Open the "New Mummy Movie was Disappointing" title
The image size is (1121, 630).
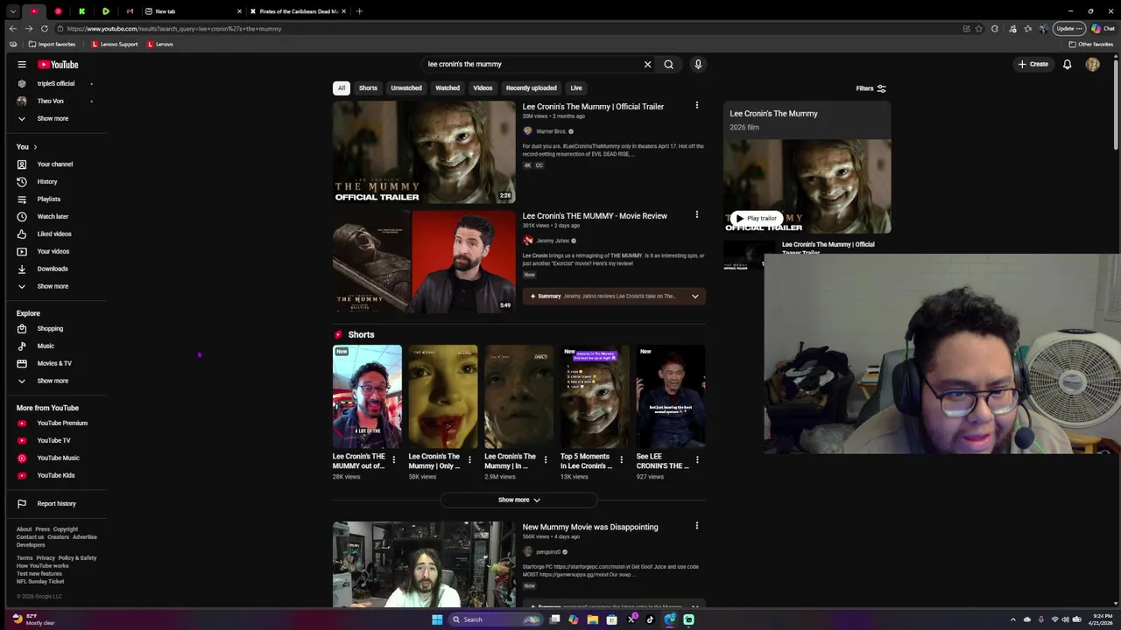590,527
